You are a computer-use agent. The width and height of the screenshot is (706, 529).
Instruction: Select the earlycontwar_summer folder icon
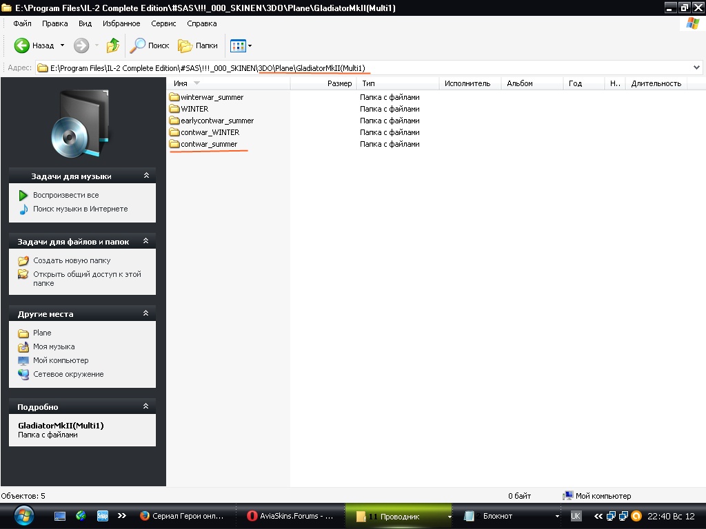pyautogui.click(x=174, y=120)
